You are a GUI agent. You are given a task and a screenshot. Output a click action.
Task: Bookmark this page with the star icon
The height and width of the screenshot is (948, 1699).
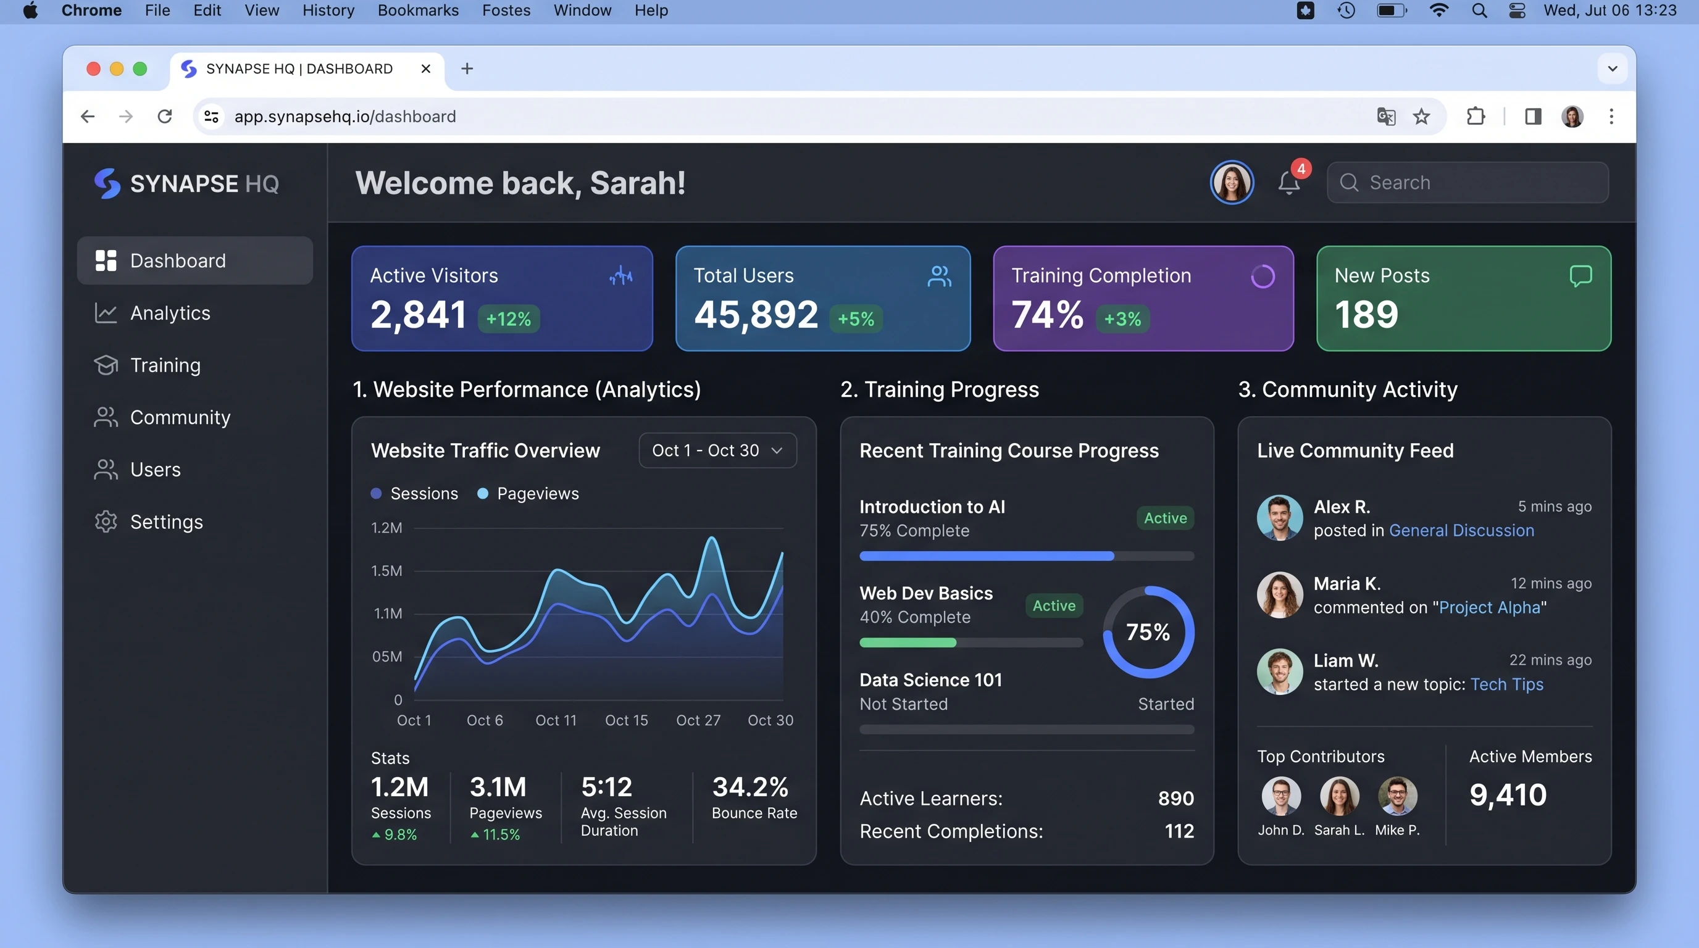1421,117
